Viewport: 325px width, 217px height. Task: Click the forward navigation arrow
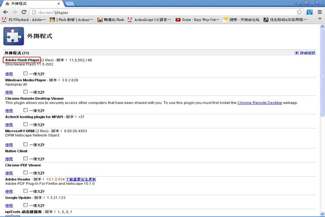[x=16, y=11]
